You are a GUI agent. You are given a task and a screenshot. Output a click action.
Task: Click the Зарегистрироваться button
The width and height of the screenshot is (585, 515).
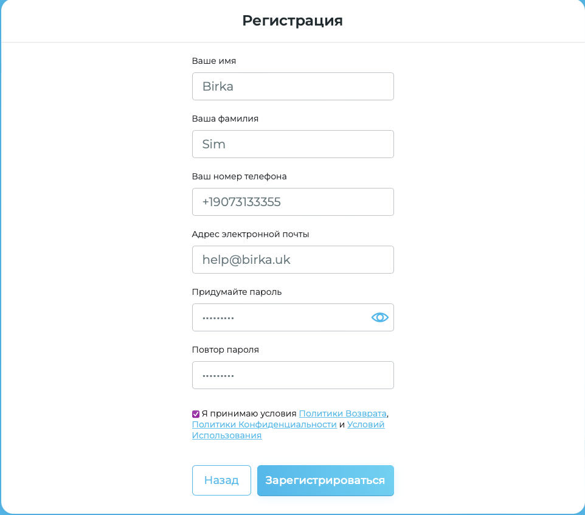(x=325, y=480)
